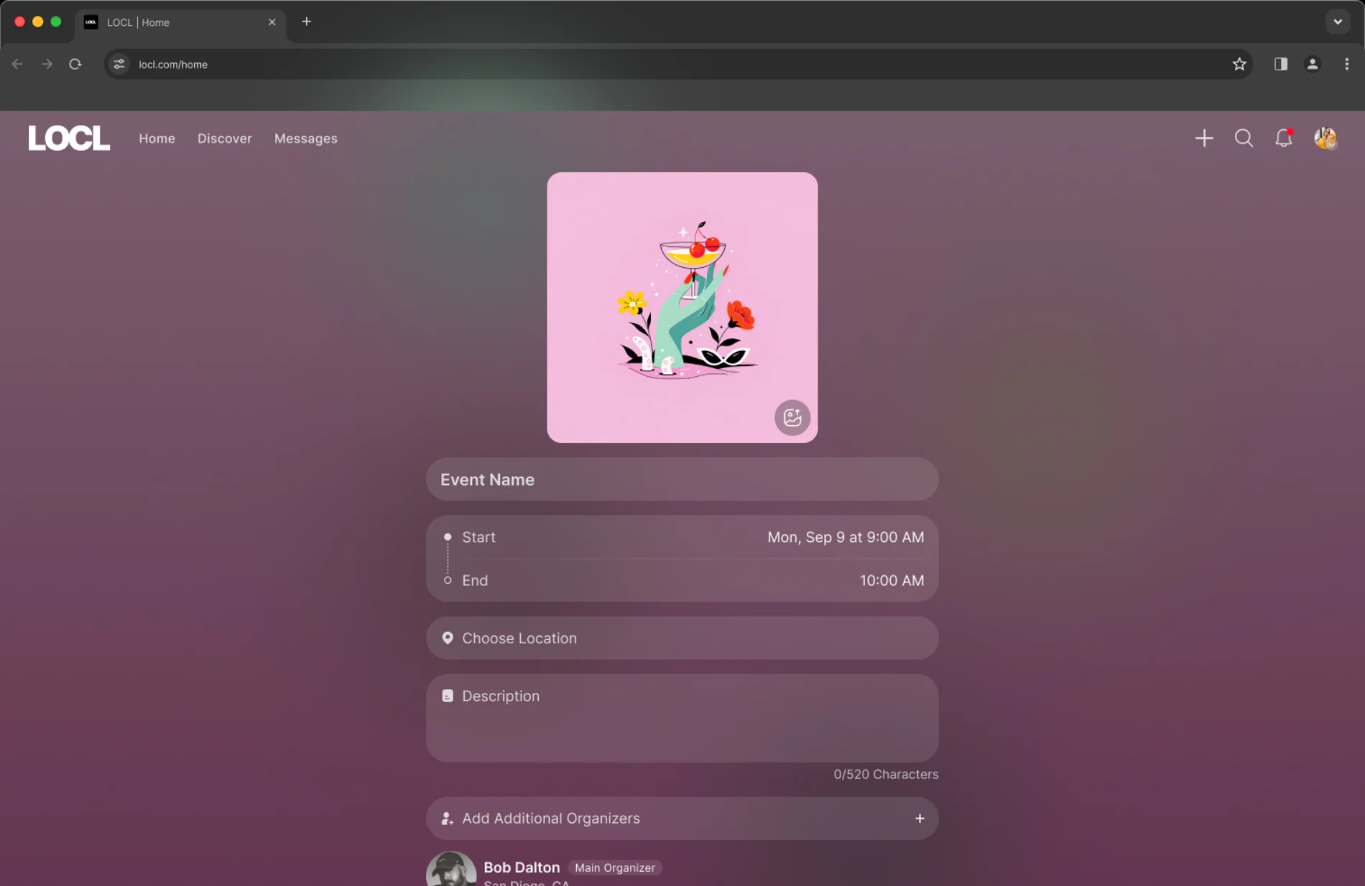Click into the Description text area
Screen dimensions: 1365x886
[x=682, y=718]
